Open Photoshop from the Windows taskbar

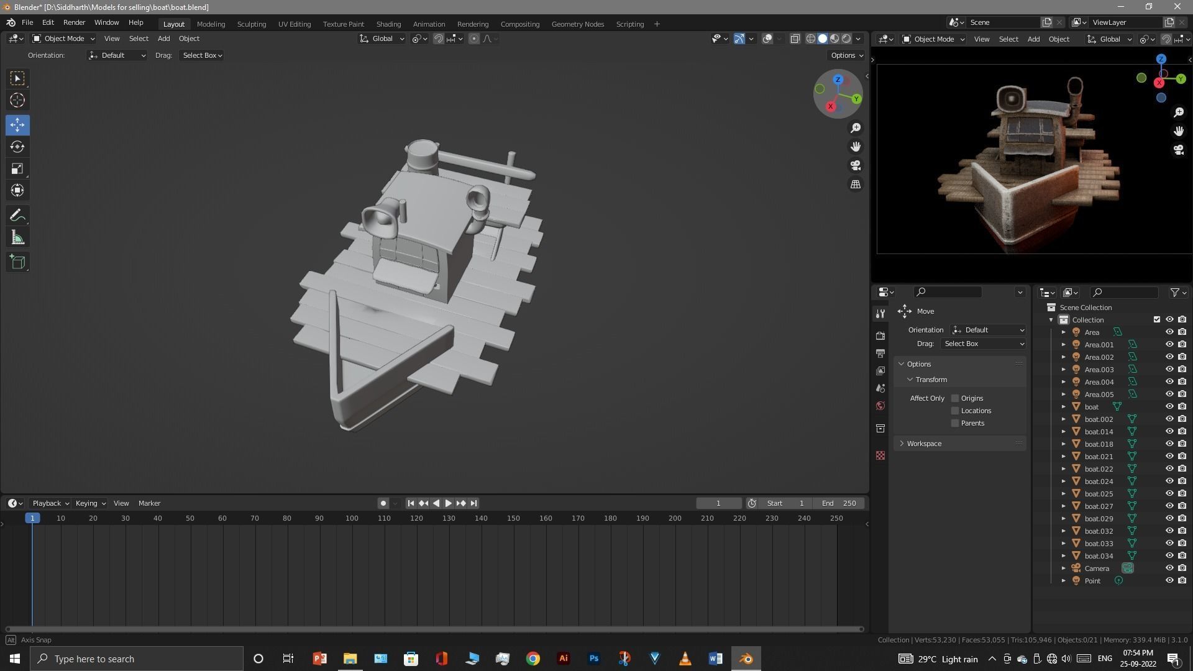pyautogui.click(x=594, y=659)
